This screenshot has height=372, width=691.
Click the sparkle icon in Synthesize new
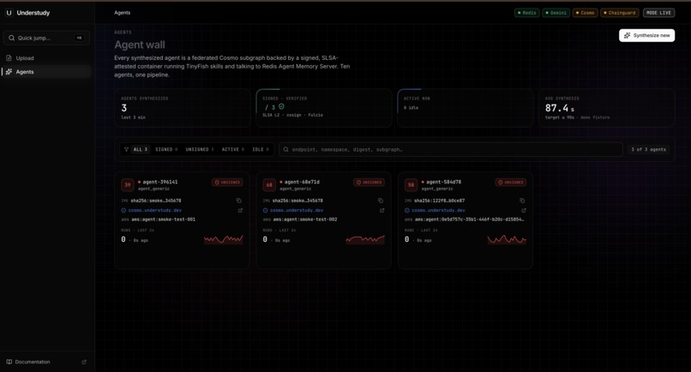tap(627, 35)
